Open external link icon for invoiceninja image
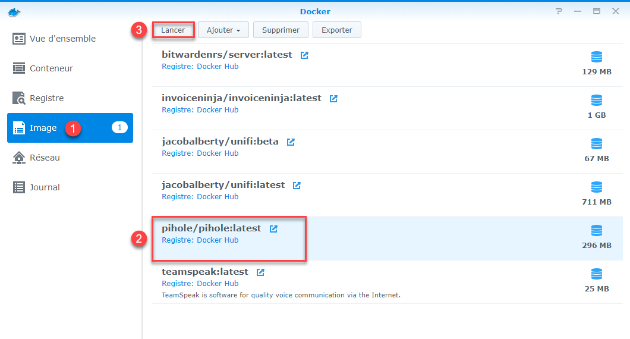Screen dimensions: 630x339 point(333,99)
